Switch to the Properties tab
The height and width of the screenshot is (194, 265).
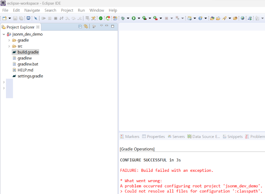click(x=153, y=137)
